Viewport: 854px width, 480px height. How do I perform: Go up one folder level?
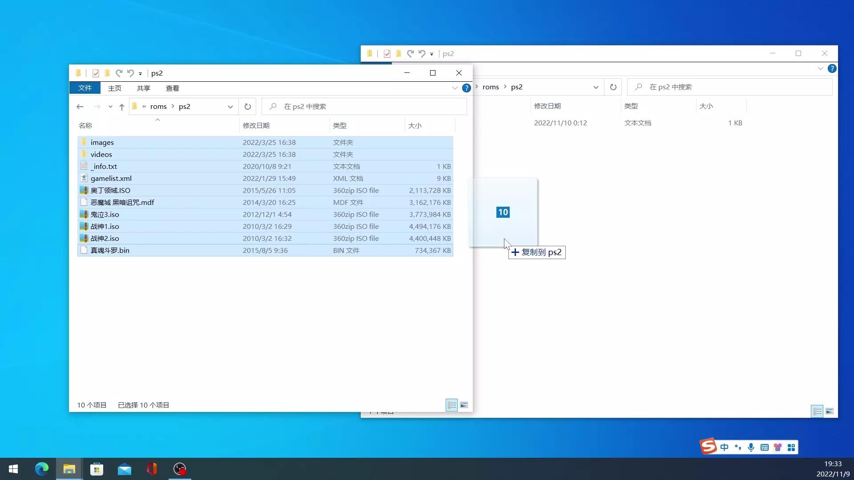tap(121, 107)
